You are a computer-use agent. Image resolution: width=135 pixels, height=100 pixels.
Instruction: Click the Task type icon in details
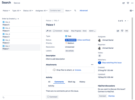pos(66,36)
